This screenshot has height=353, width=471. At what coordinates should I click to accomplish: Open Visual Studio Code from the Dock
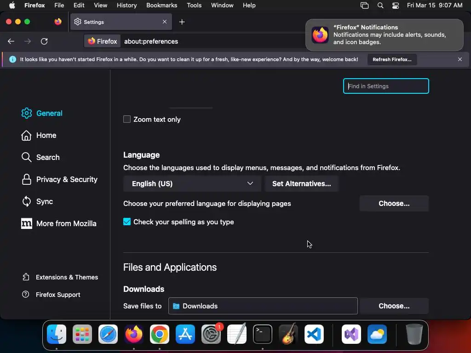314,334
